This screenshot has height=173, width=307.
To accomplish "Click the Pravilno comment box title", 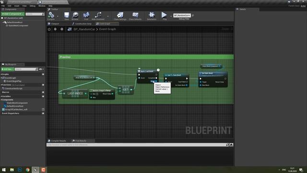I will click(x=65, y=57).
